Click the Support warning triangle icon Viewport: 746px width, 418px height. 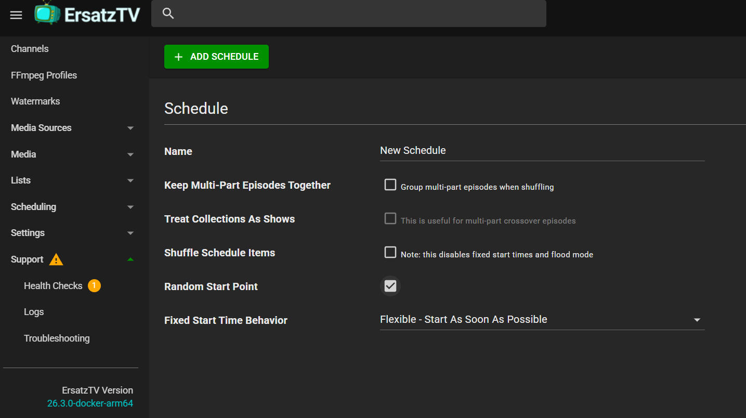click(56, 259)
